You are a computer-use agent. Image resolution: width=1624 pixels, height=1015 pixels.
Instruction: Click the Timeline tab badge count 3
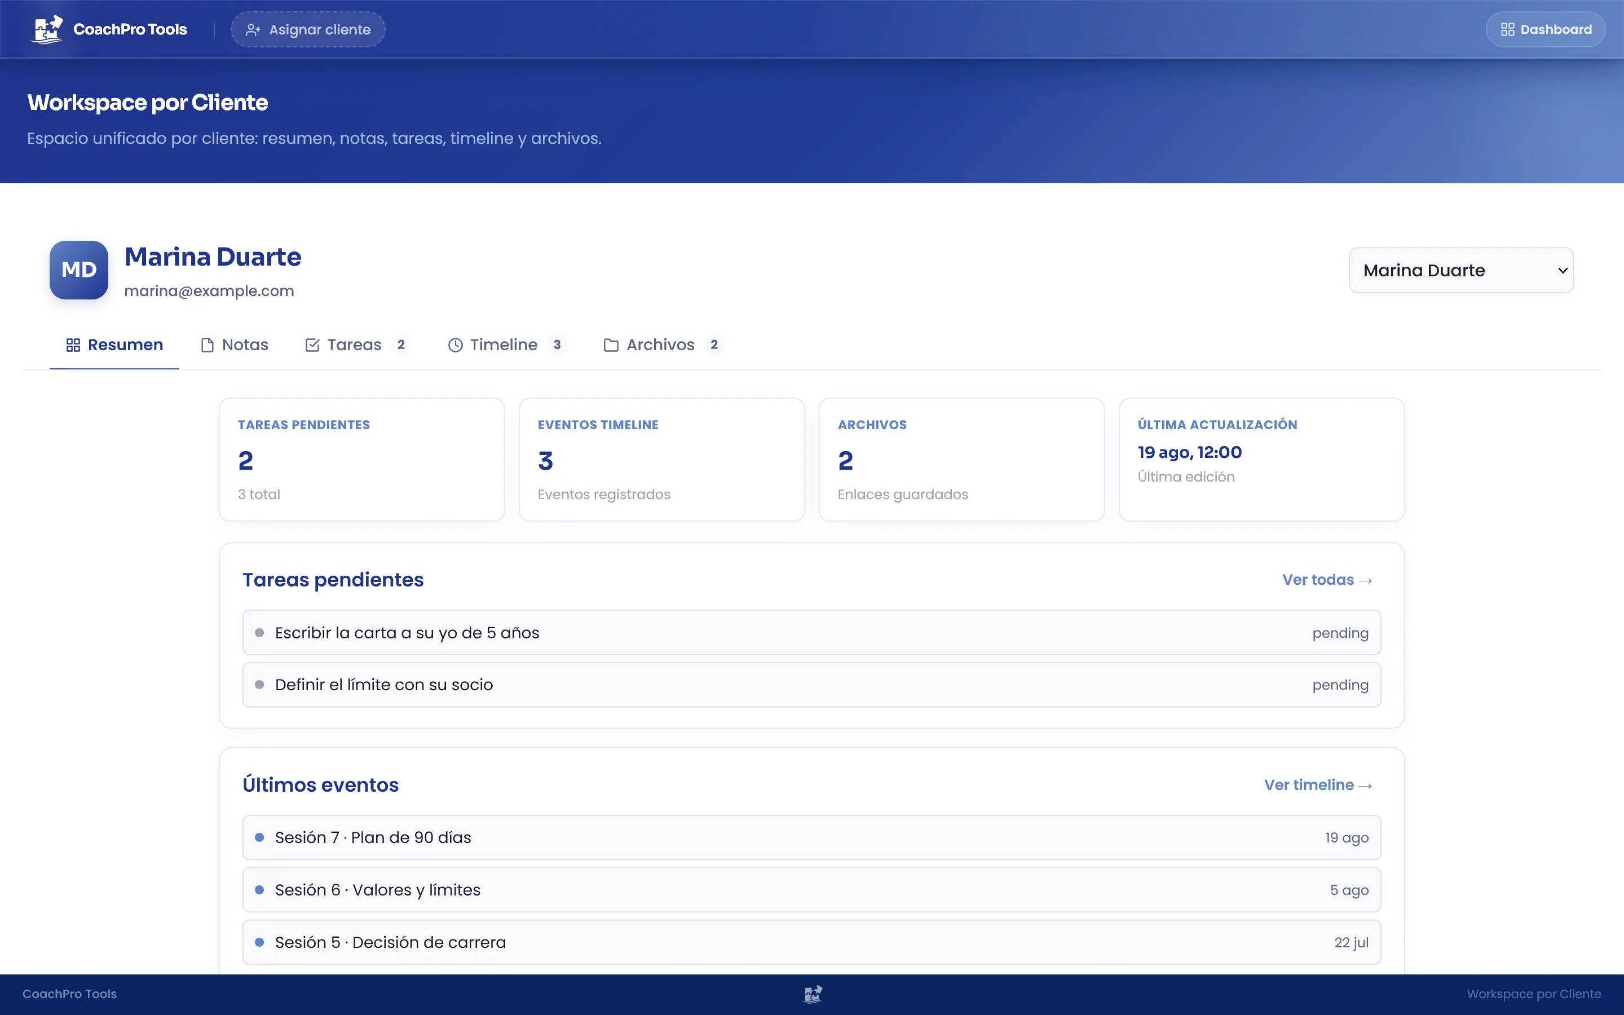tap(557, 345)
